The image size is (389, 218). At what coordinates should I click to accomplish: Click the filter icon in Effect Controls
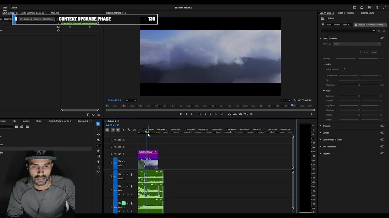tap(88, 114)
